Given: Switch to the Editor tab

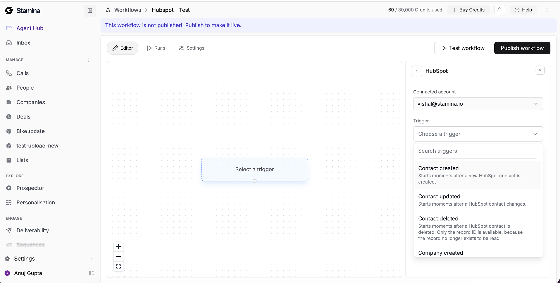Looking at the screenshot, I should [122, 48].
